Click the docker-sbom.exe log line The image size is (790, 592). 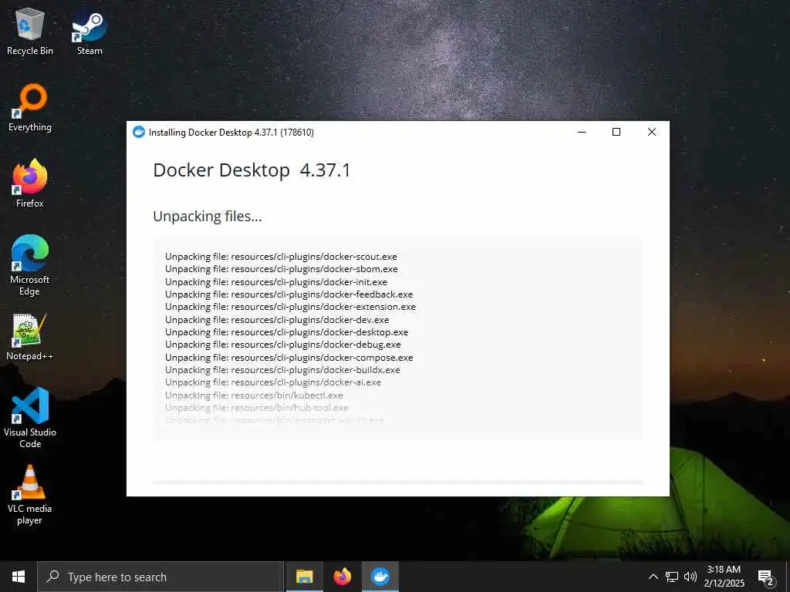[282, 269]
